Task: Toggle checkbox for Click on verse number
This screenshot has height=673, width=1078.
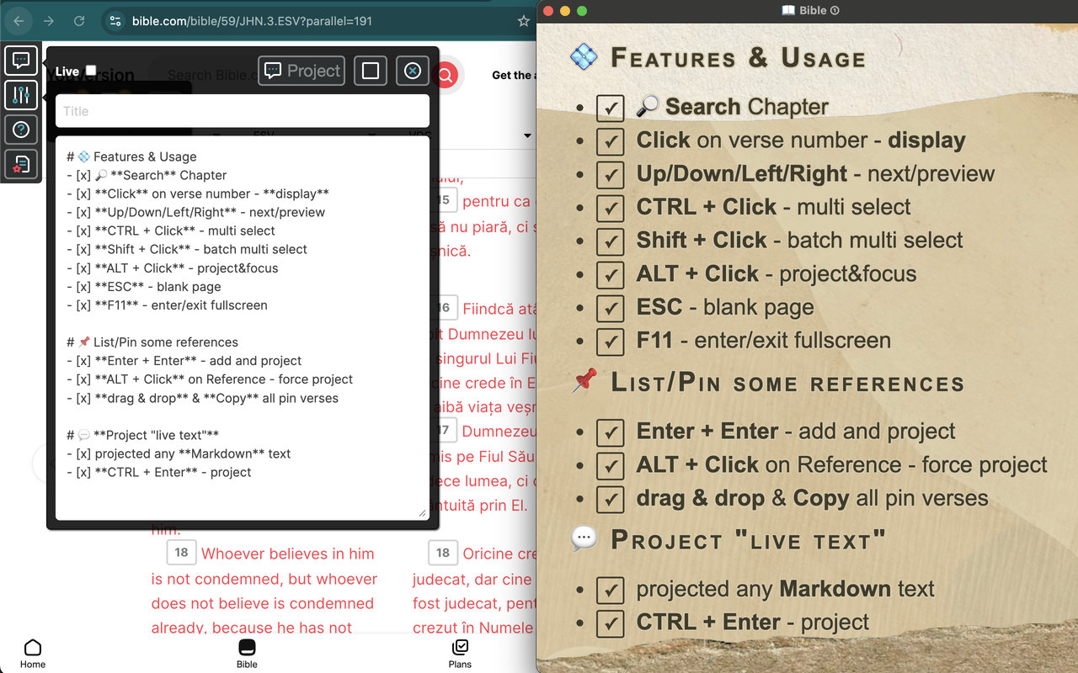Action: [x=610, y=141]
